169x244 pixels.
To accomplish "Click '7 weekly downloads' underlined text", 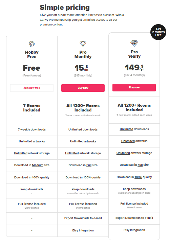I will tap(32, 129).
